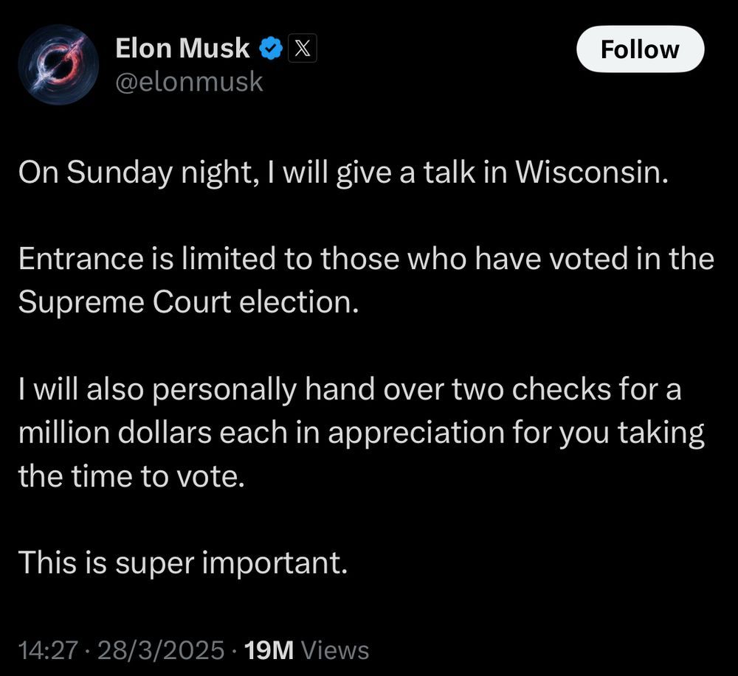Open Elon Musk's black hole profile picture
Screen dimensions: 738x676
[58, 65]
